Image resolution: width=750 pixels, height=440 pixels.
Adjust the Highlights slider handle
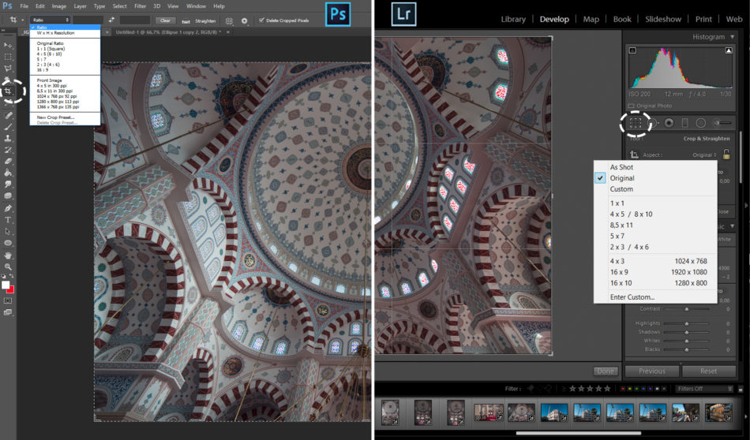[x=685, y=323]
